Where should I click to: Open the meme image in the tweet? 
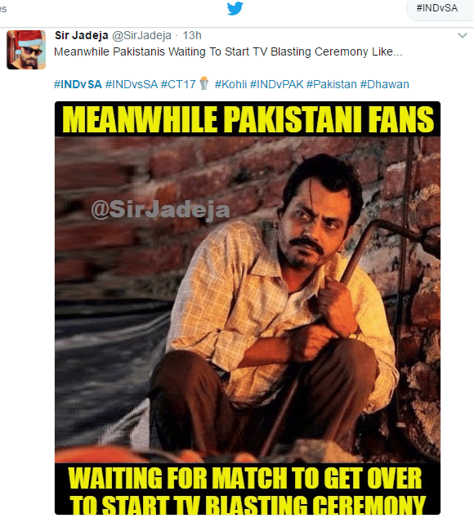[x=248, y=308]
